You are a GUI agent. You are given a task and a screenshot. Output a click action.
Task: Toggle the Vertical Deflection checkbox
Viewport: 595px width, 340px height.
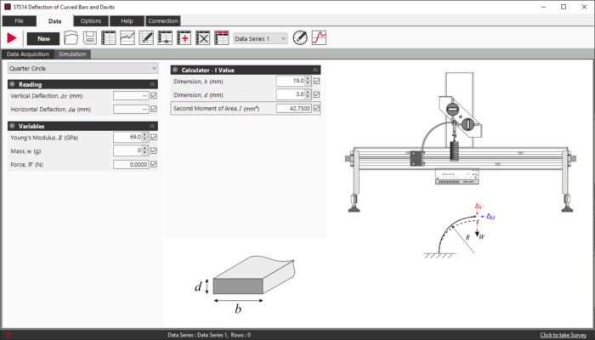click(154, 96)
